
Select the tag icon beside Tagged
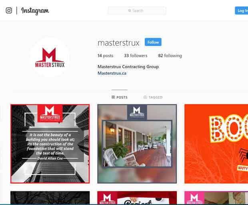(x=145, y=97)
